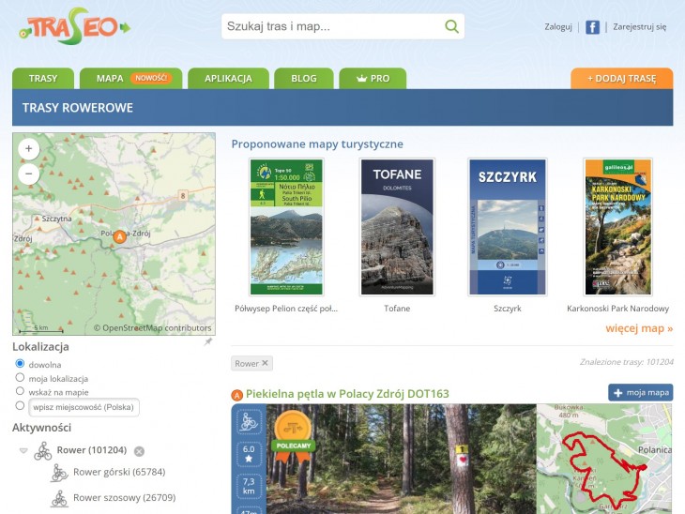Open the Blog tab
This screenshot has width=685, height=514.
click(x=304, y=79)
